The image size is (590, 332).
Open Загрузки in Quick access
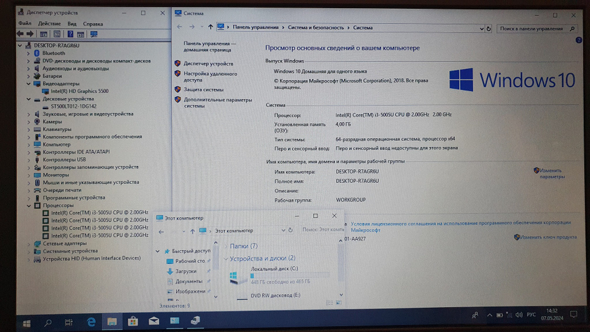[185, 271]
